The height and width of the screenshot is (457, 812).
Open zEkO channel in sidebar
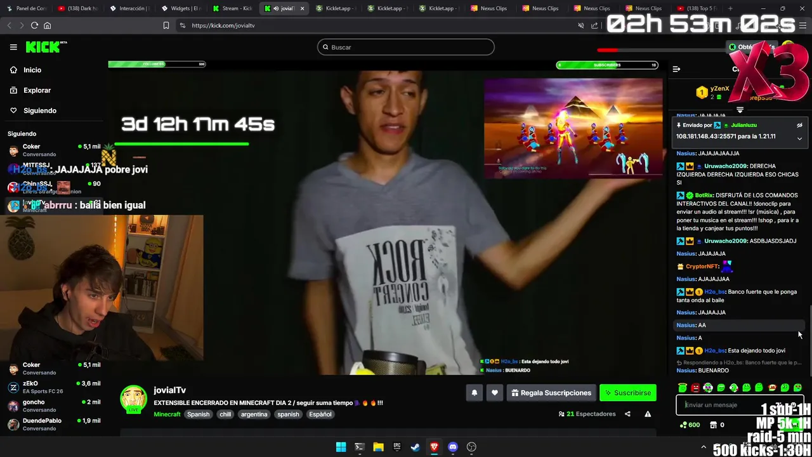(x=54, y=387)
